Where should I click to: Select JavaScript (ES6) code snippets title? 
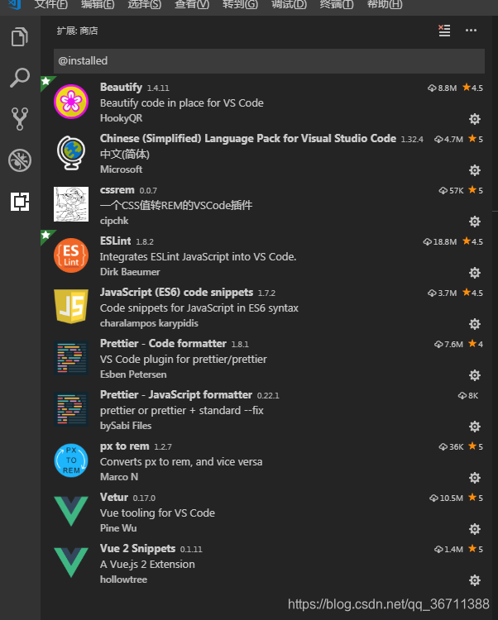coord(176,292)
